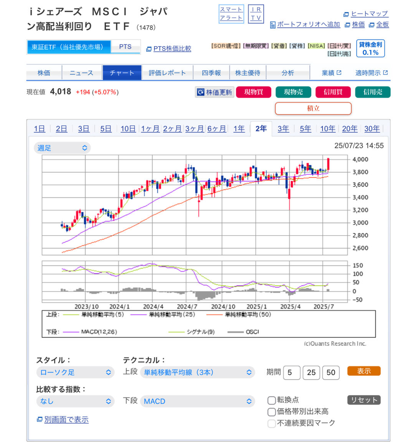Click the refresh icon in 株価更新
393x442 pixels.
[200, 92]
